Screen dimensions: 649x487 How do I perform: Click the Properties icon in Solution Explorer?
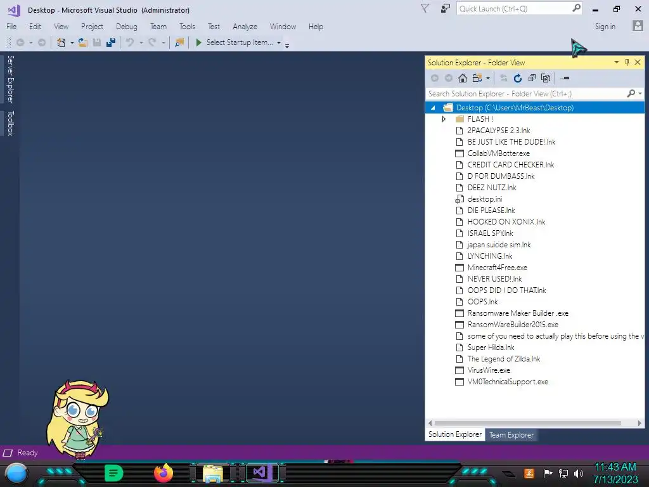pos(565,78)
